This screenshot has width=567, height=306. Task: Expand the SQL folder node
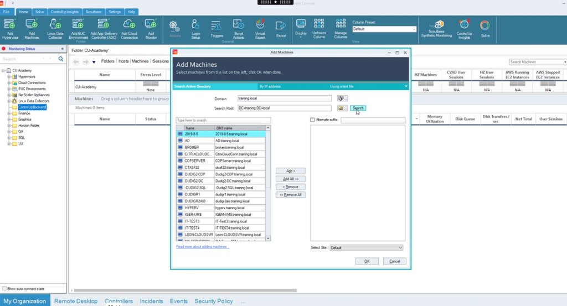coord(9,138)
